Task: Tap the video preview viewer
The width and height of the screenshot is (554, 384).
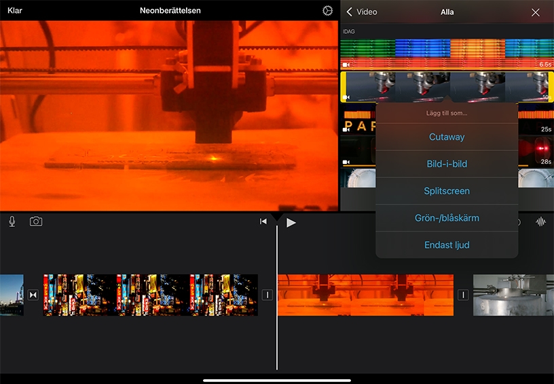Action: point(169,116)
